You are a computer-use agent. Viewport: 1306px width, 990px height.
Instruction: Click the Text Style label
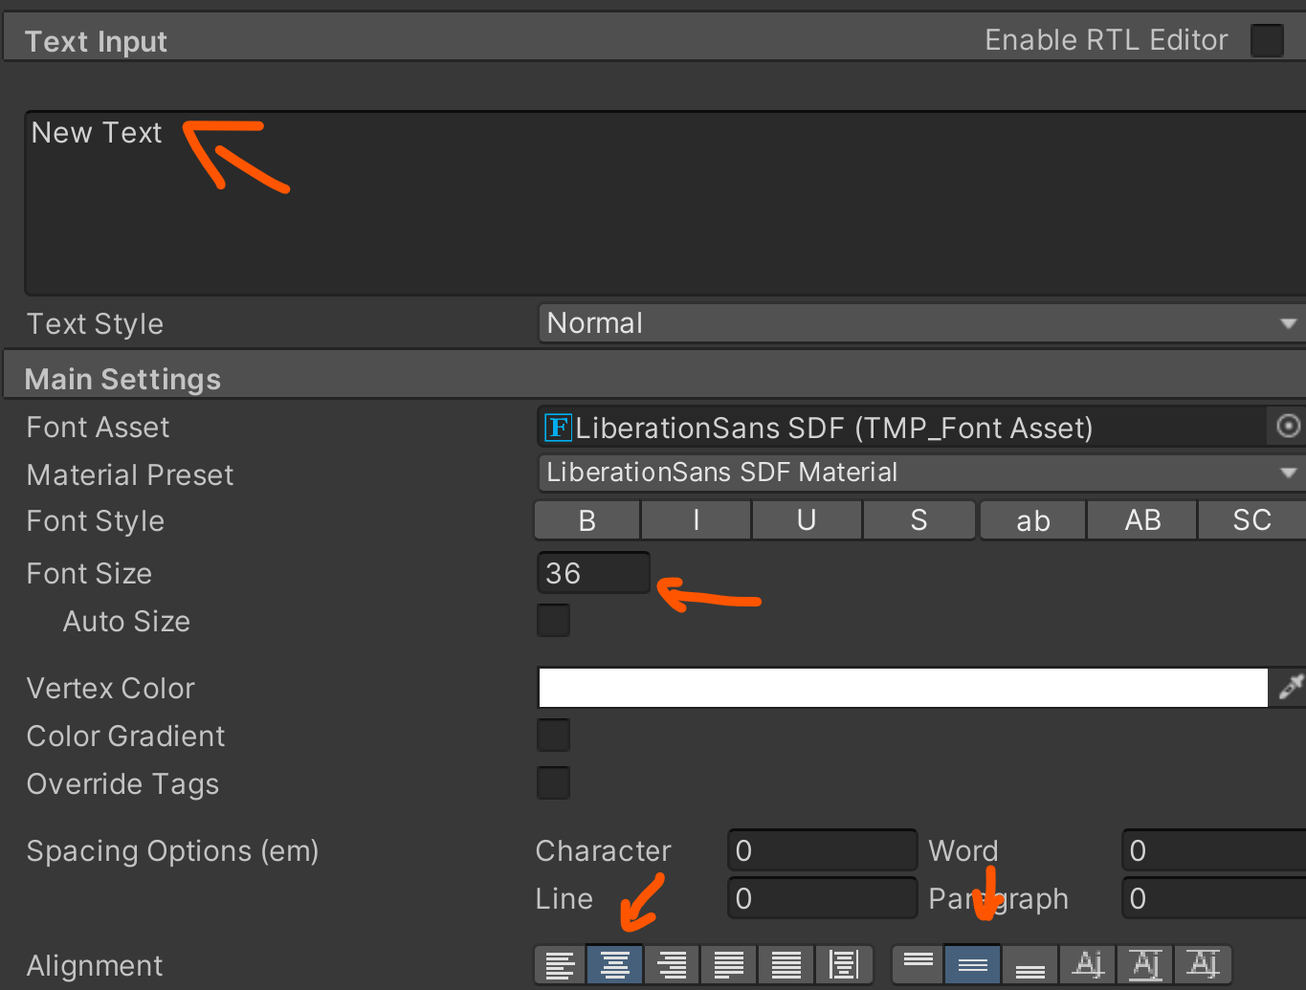pyautogui.click(x=95, y=324)
